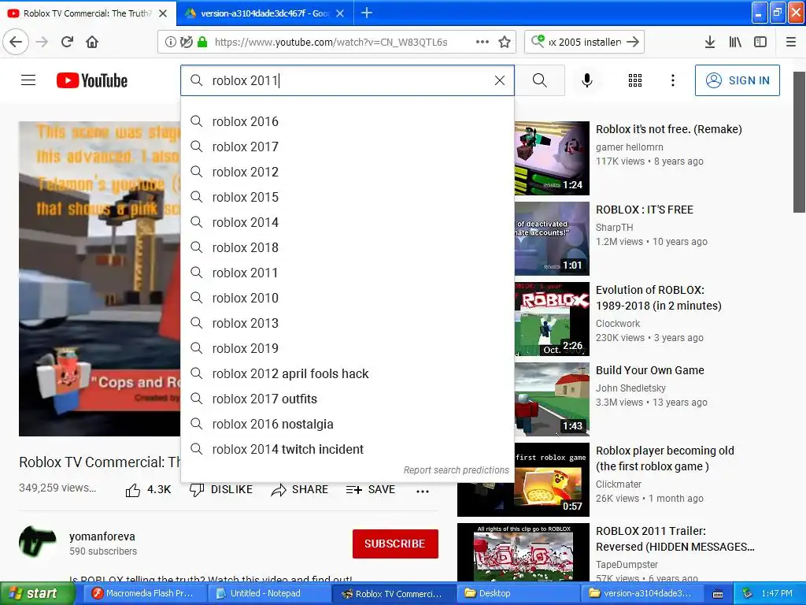Submit search with the magnifier button

click(x=540, y=80)
